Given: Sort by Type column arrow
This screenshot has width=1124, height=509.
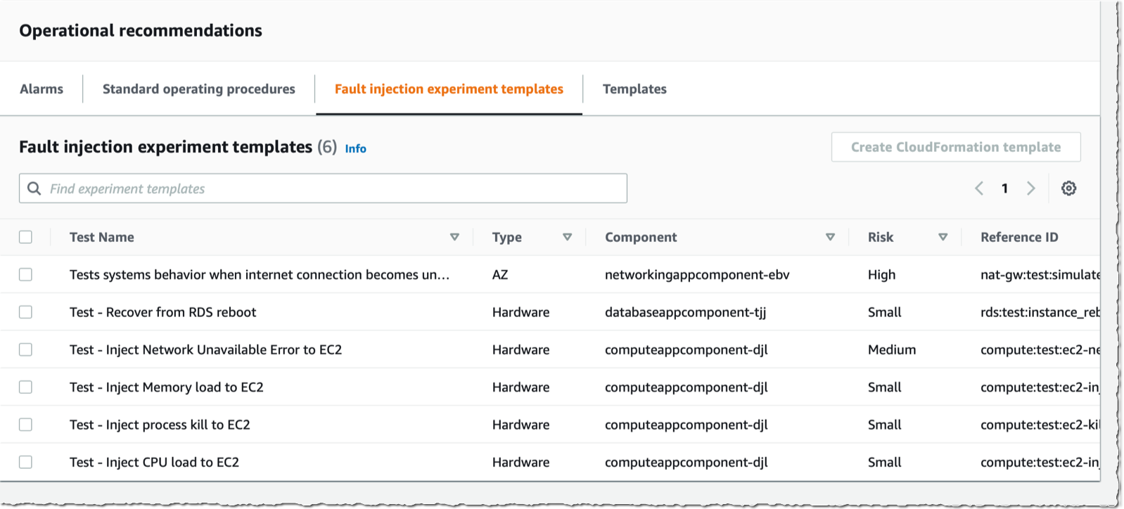Looking at the screenshot, I should [x=567, y=237].
